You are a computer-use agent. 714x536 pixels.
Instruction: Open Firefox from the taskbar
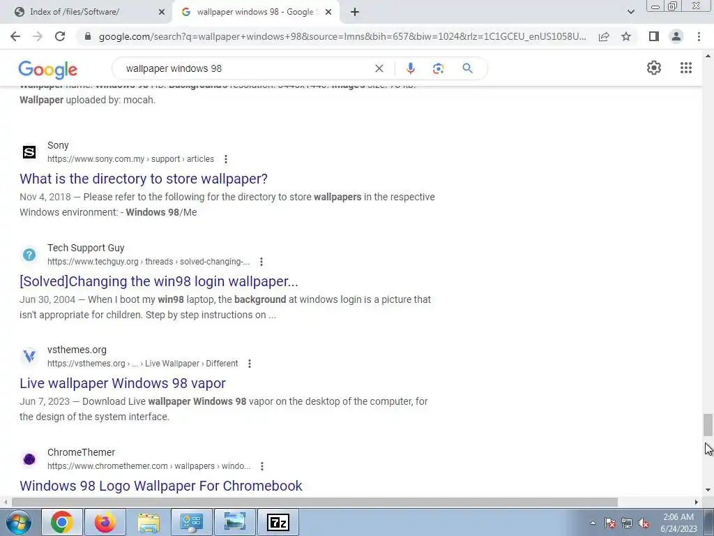tap(105, 522)
